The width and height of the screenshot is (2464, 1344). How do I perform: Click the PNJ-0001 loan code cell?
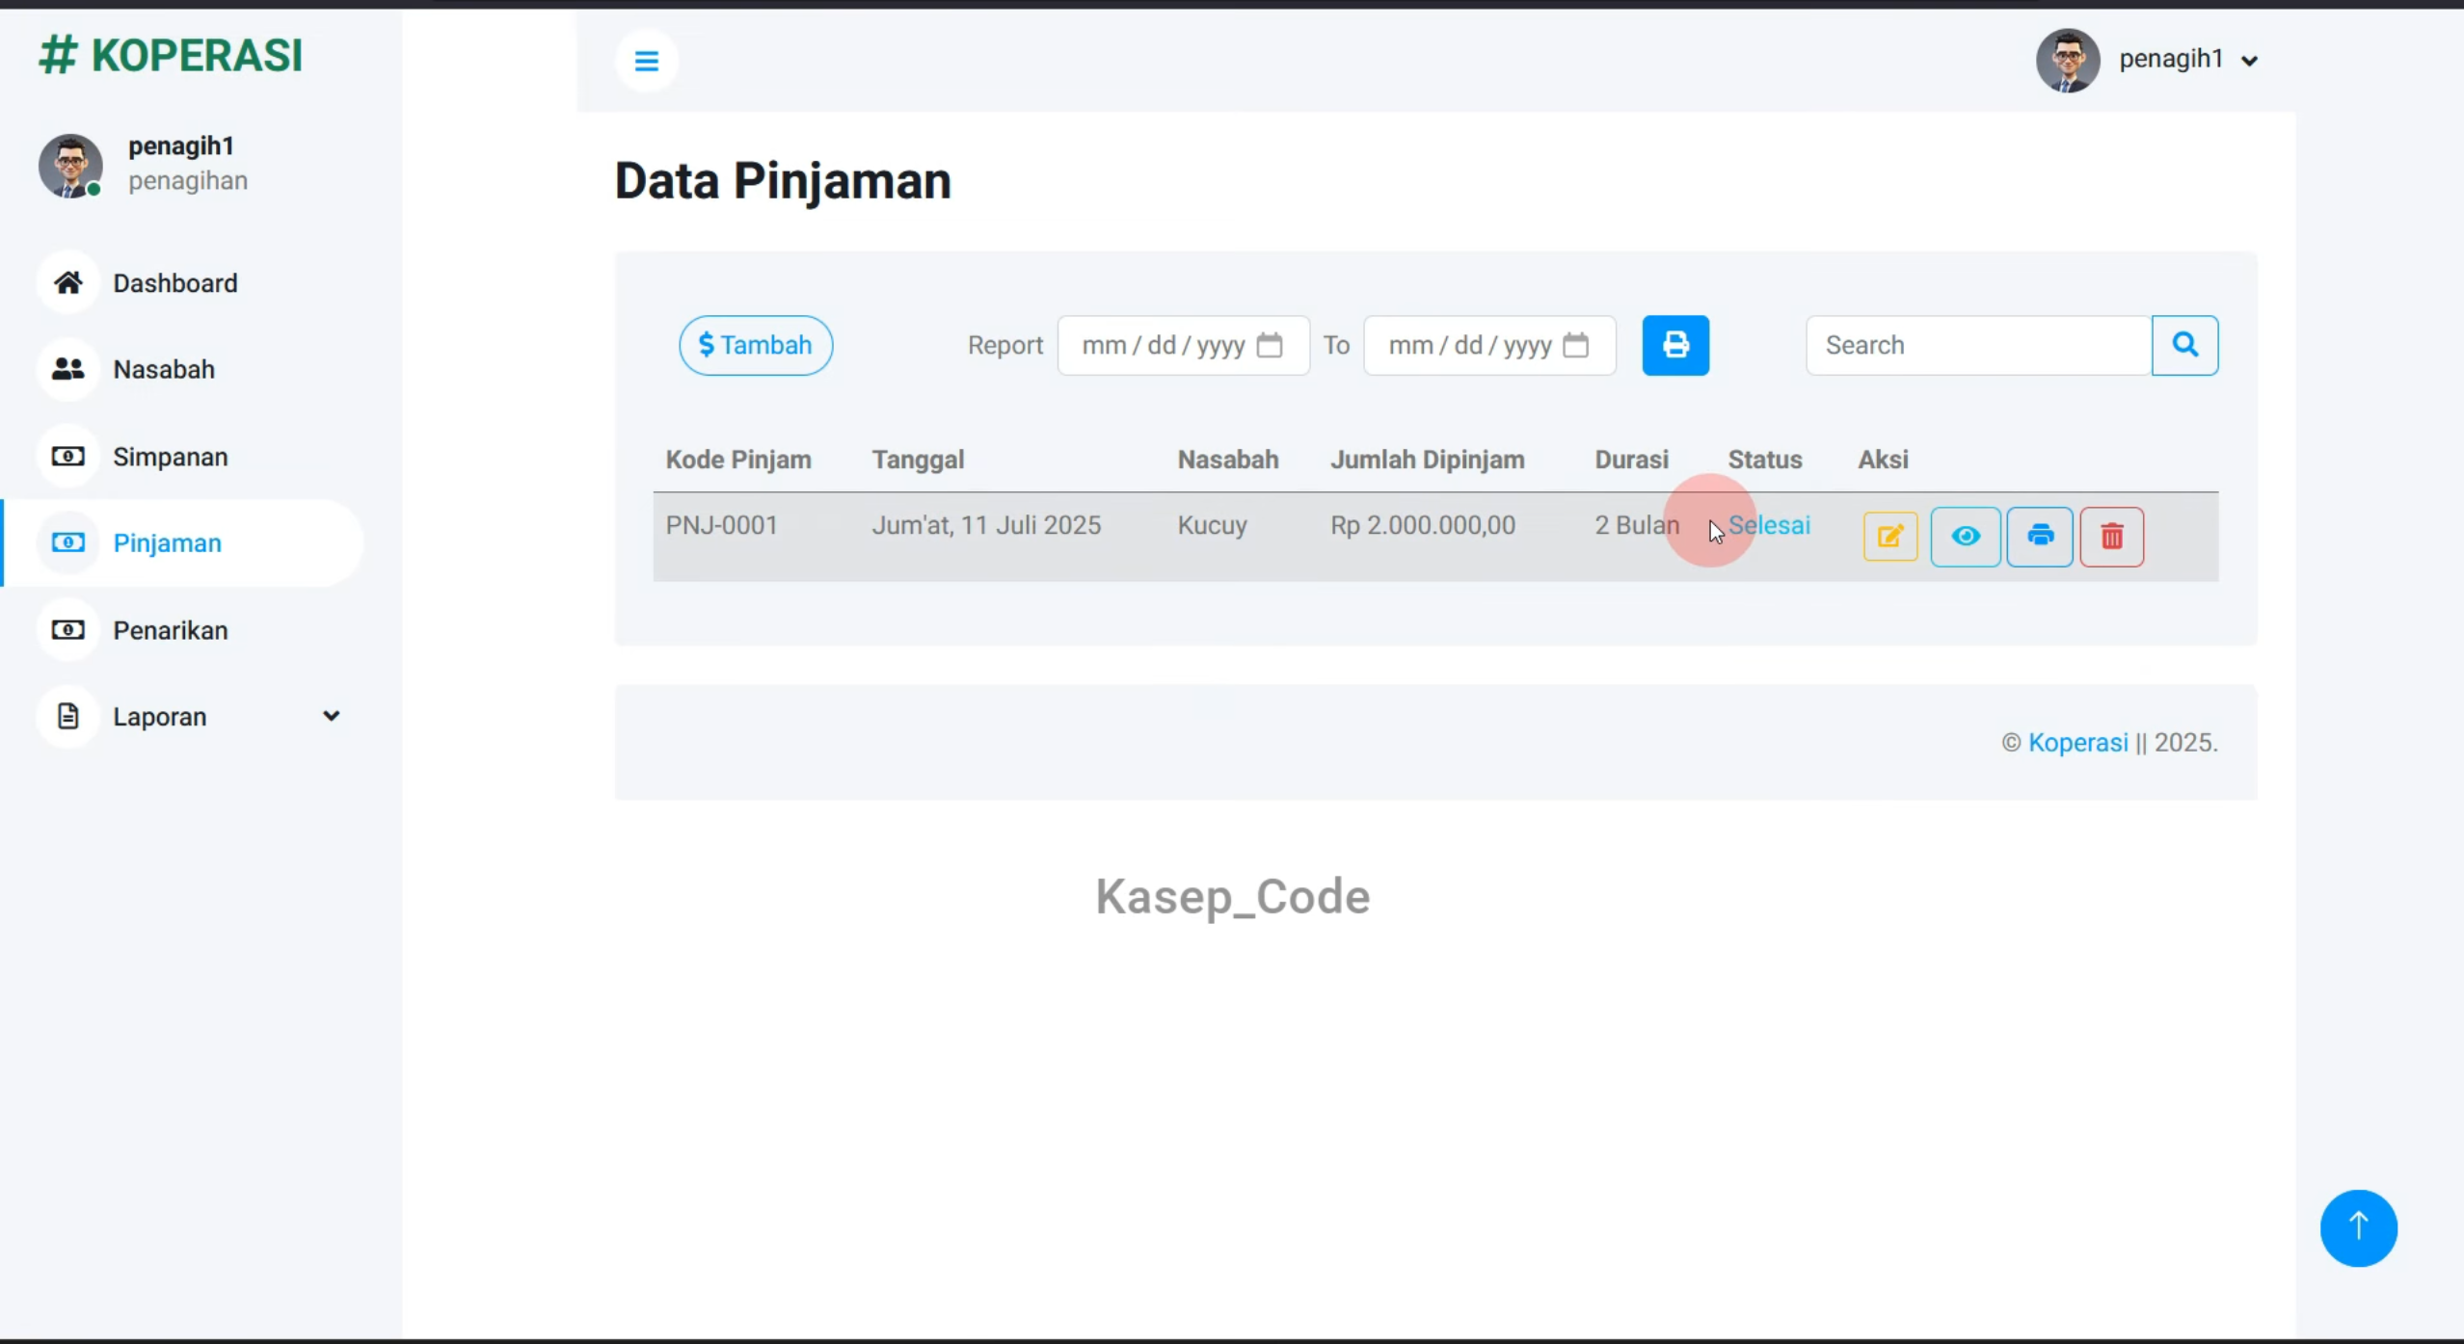pos(721,525)
